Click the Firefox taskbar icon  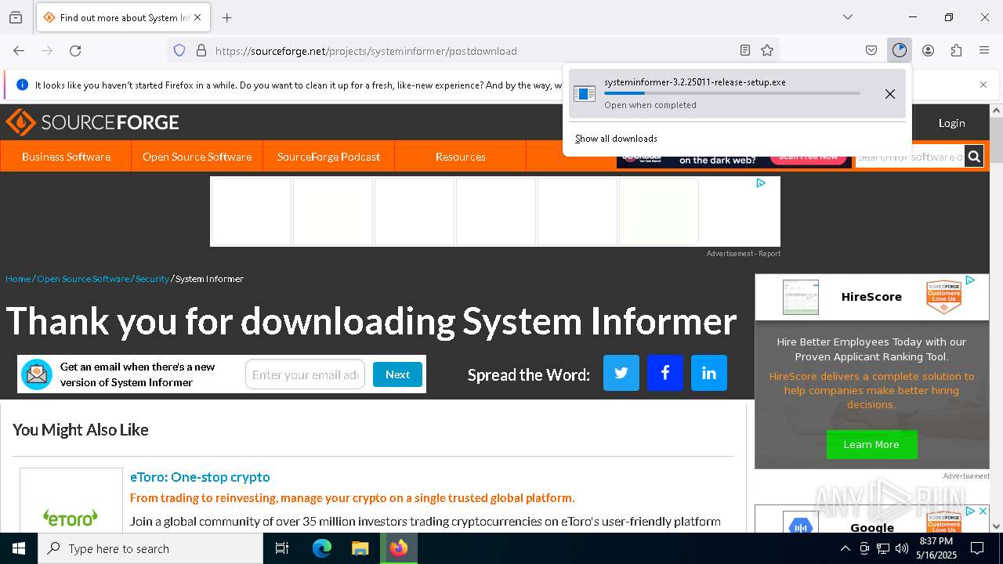(x=399, y=548)
